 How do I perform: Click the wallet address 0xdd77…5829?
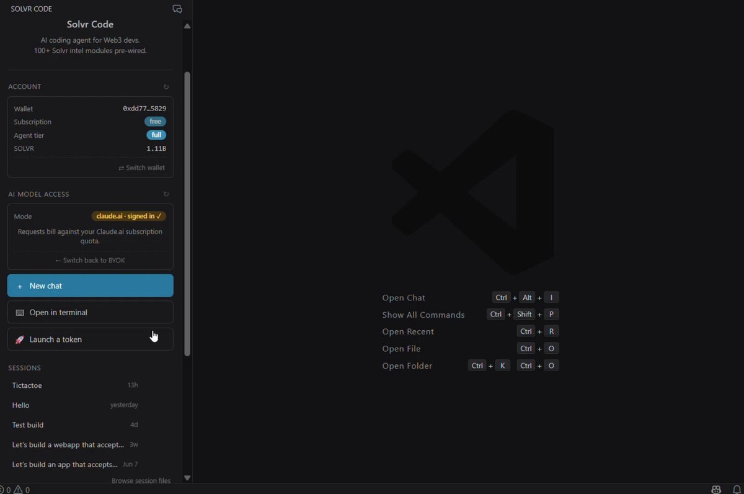tap(144, 109)
